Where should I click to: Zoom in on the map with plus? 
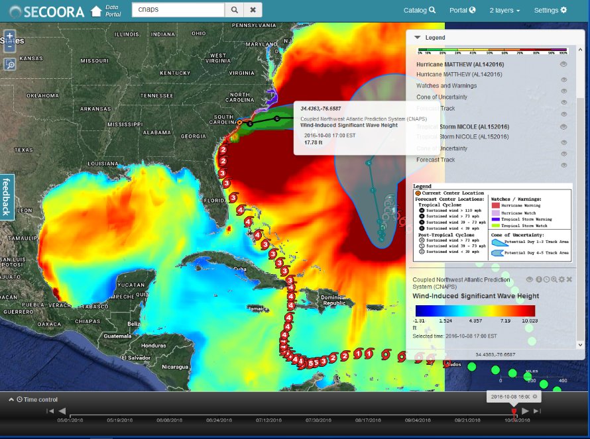point(10,36)
